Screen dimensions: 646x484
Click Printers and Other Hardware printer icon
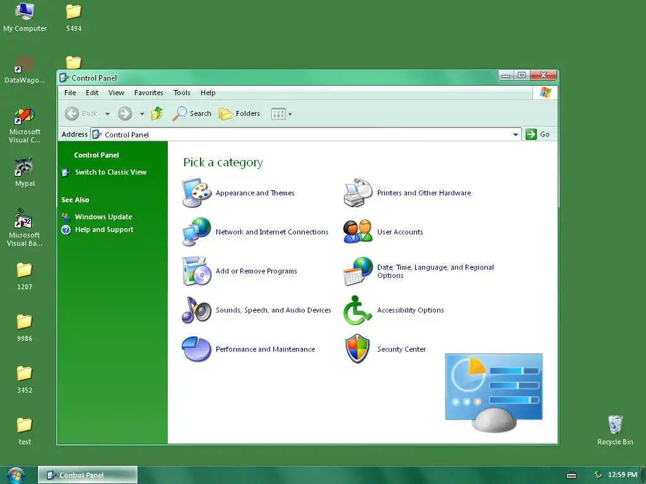point(358,193)
